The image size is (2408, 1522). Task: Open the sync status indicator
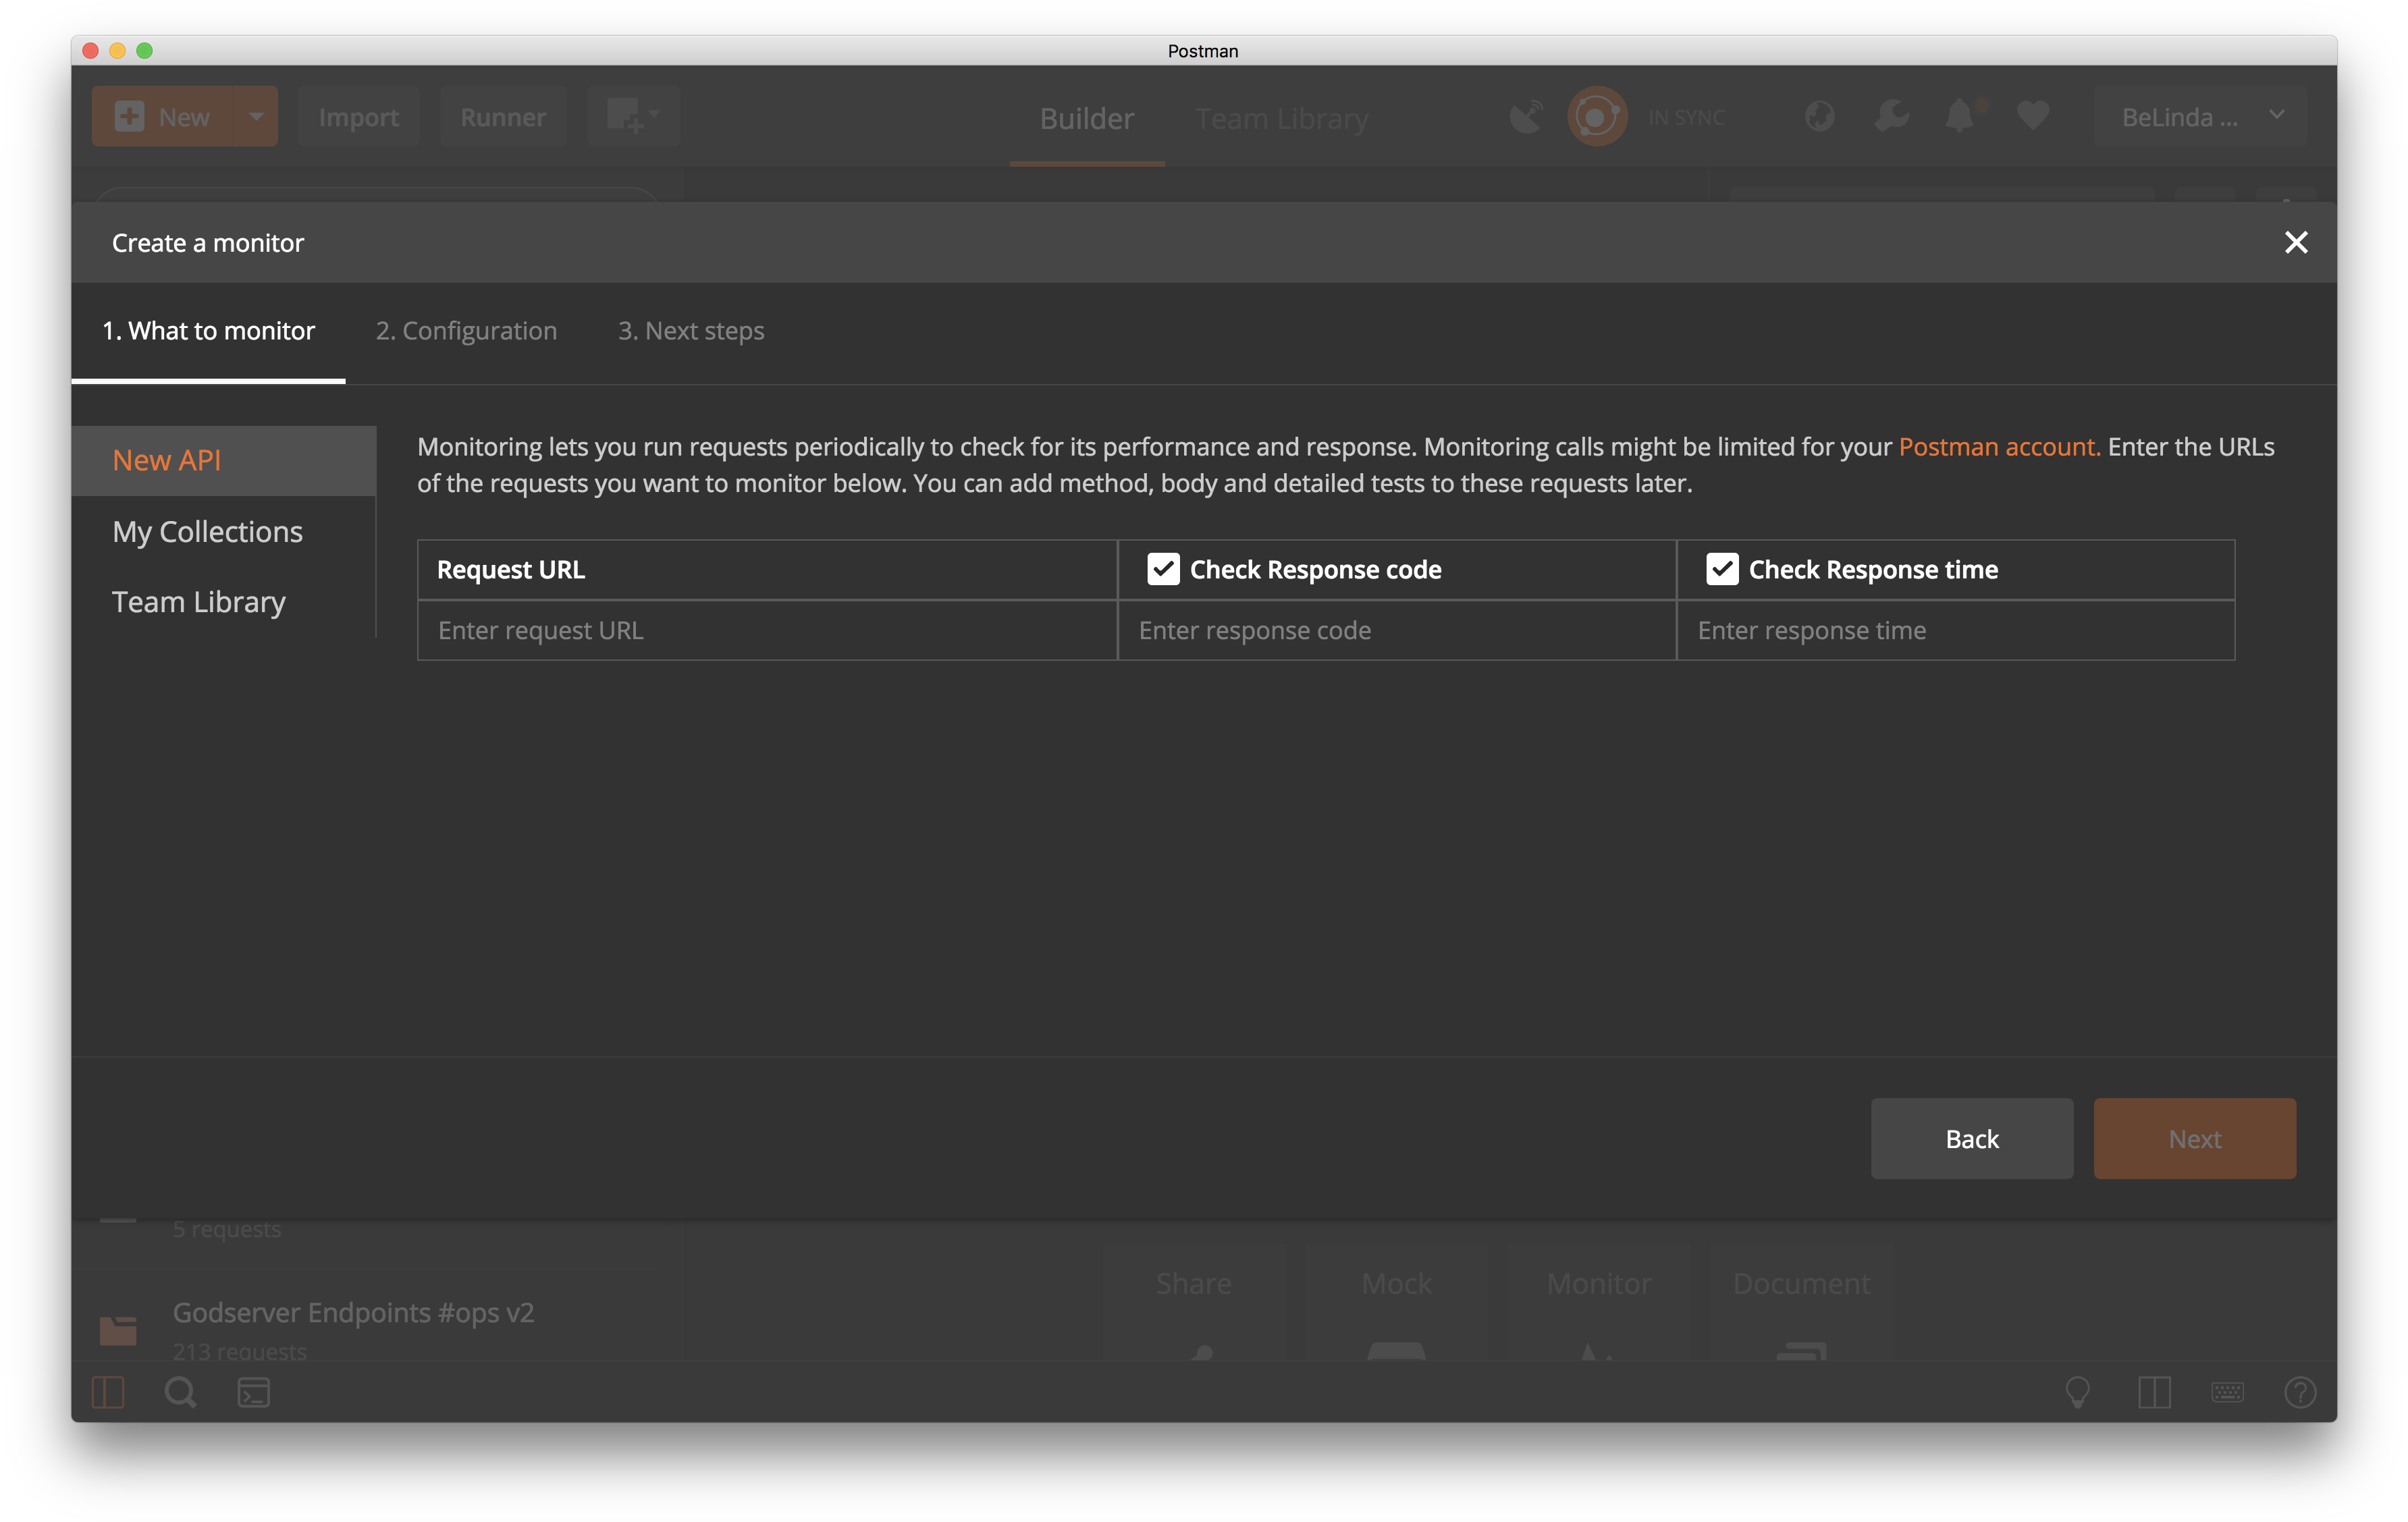(x=1597, y=116)
